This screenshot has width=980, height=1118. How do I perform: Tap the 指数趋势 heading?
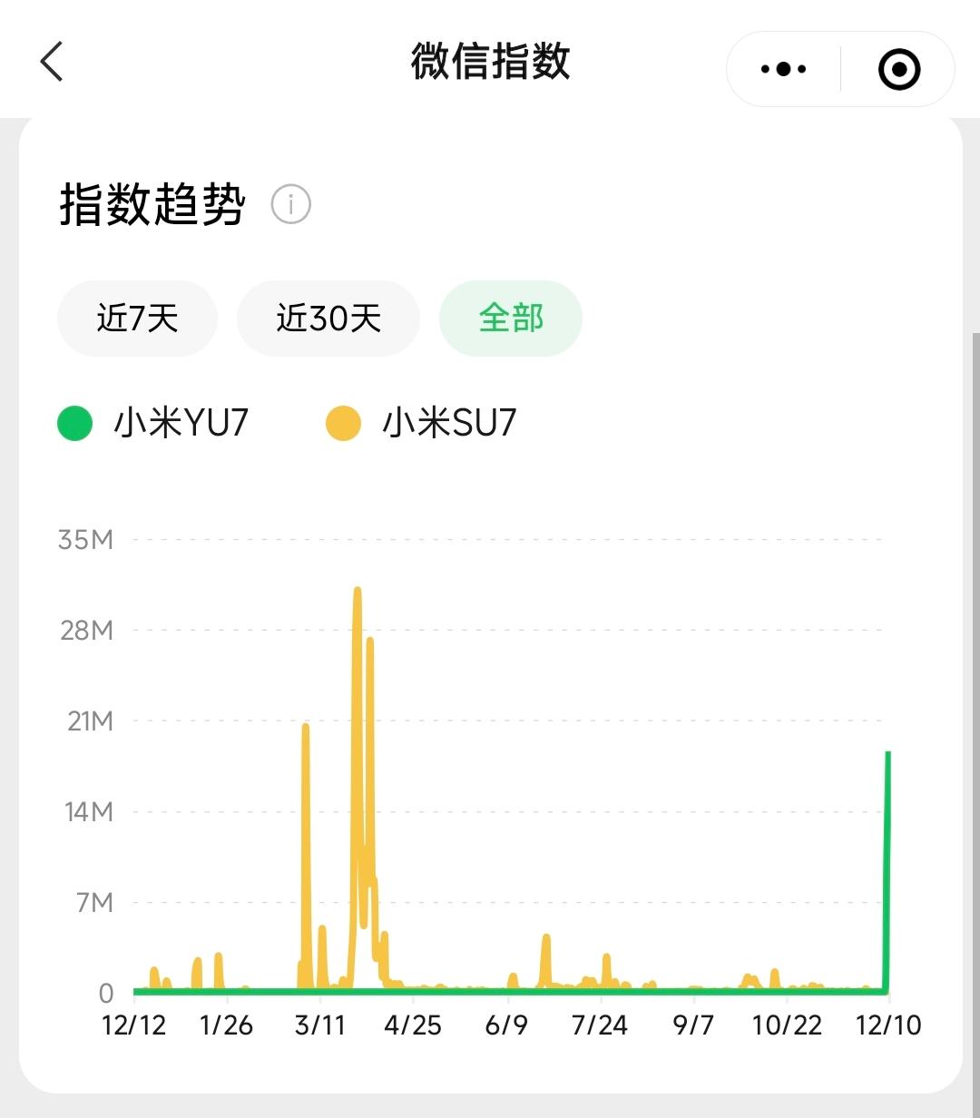[152, 204]
